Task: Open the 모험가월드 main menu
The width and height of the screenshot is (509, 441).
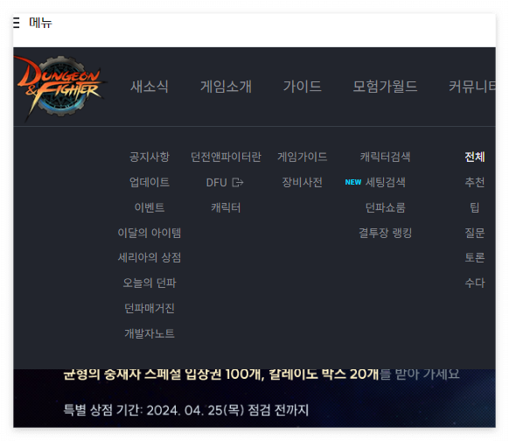Action: (385, 87)
